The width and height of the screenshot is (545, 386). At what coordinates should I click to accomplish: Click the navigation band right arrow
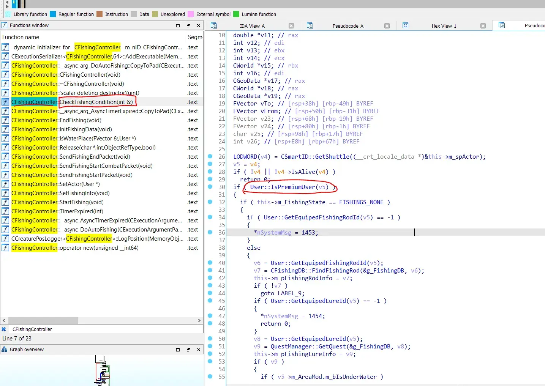click(7, 6)
